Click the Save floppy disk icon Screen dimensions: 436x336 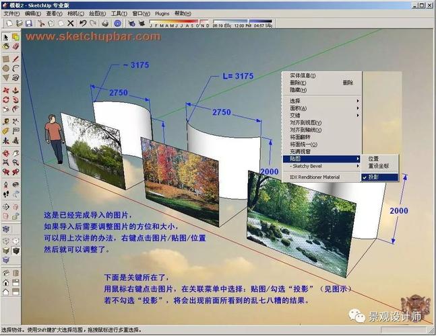tap(29, 24)
